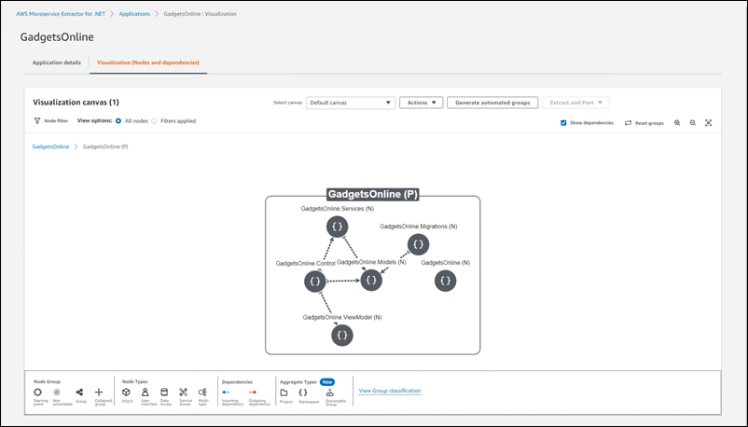The width and height of the screenshot is (748, 427).
Task: Click Generate automated groups button
Action: pyautogui.click(x=492, y=103)
